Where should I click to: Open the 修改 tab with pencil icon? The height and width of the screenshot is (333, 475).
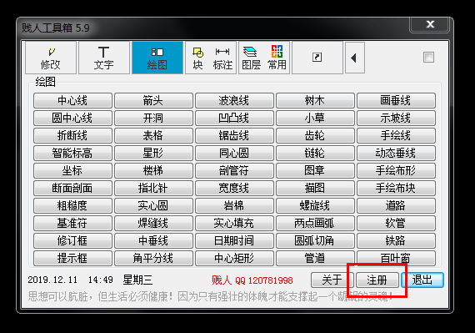[x=51, y=58]
